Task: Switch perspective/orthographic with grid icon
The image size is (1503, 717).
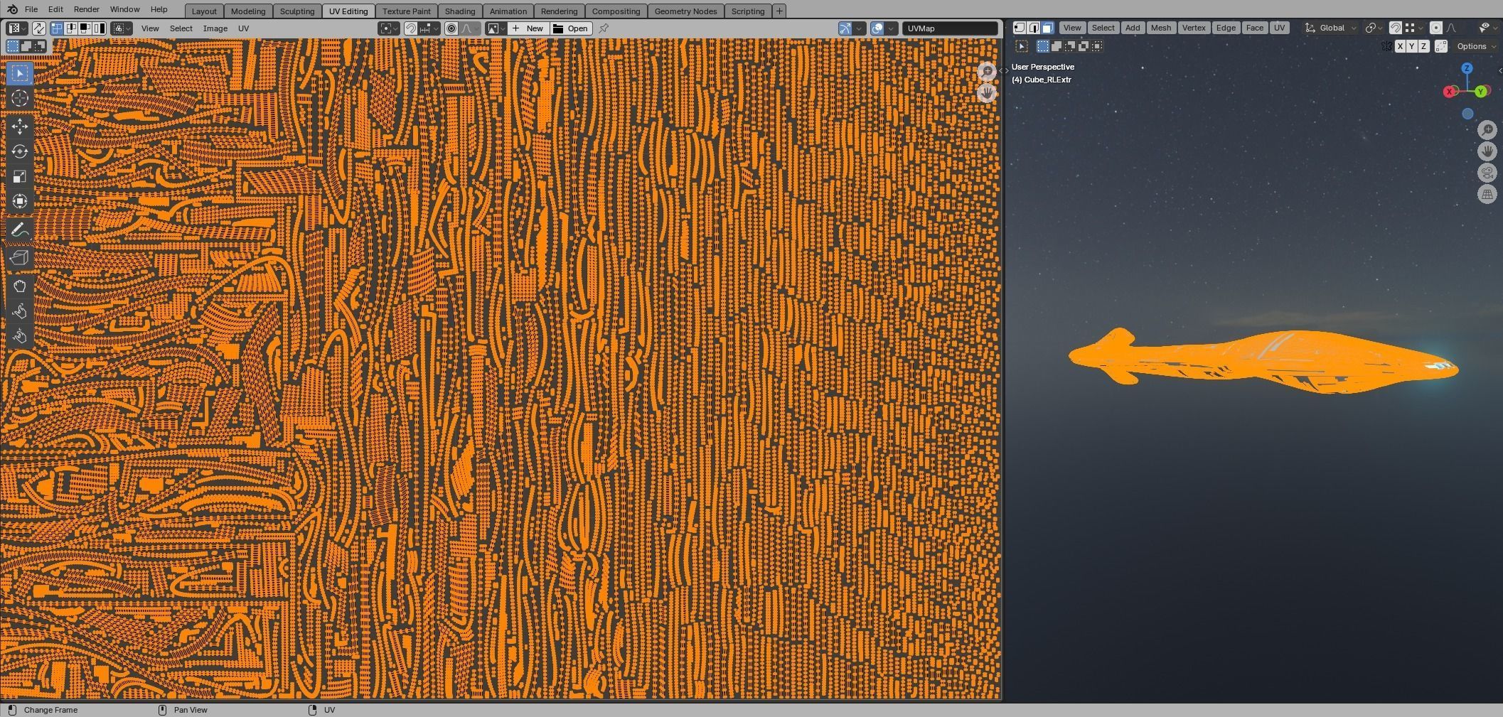Action: (x=1487, y=194)
